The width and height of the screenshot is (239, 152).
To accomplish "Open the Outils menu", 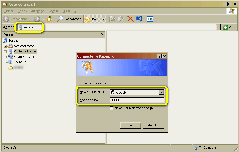I will point(66,11).
